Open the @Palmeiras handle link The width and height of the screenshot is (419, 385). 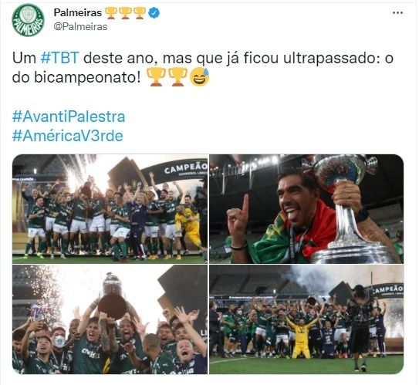coord(80,27)
